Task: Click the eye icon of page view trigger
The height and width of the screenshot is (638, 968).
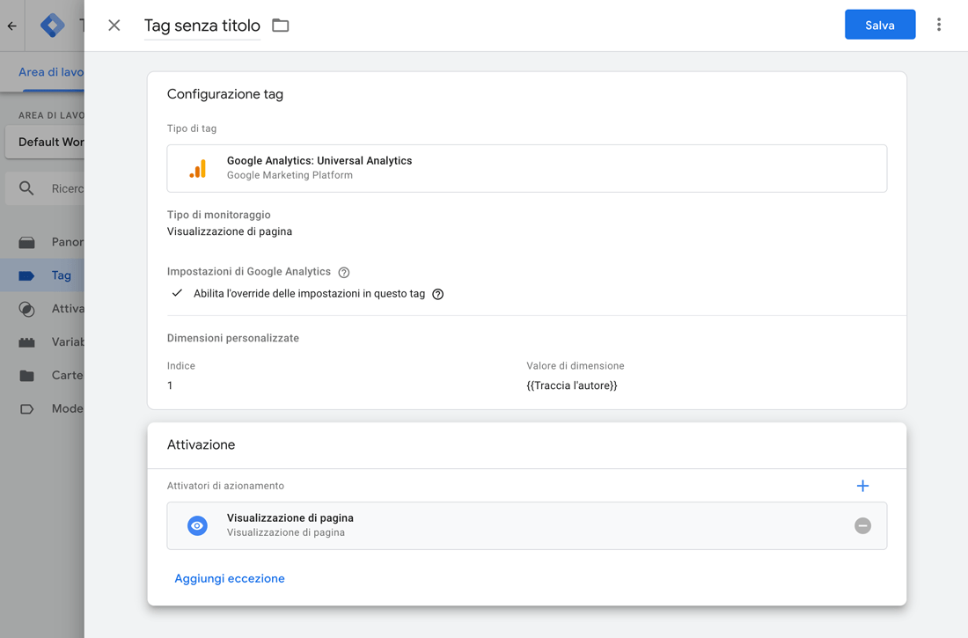Action: click(197, 525)
